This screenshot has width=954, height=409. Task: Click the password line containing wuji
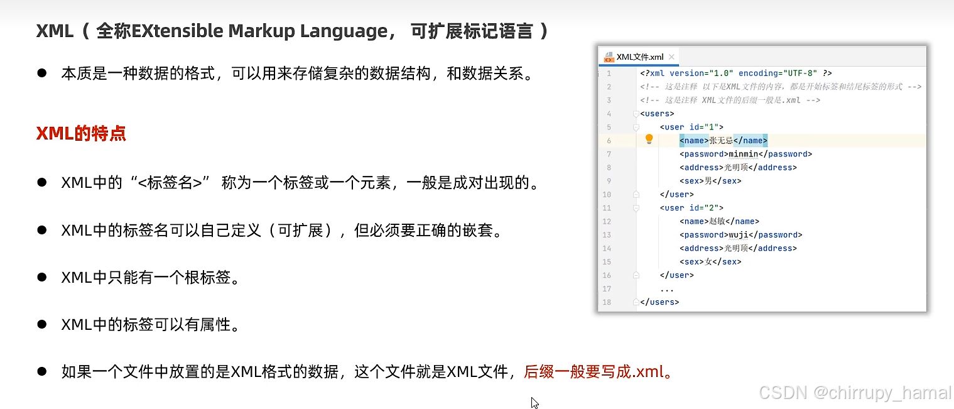click(x=740, y=235)
